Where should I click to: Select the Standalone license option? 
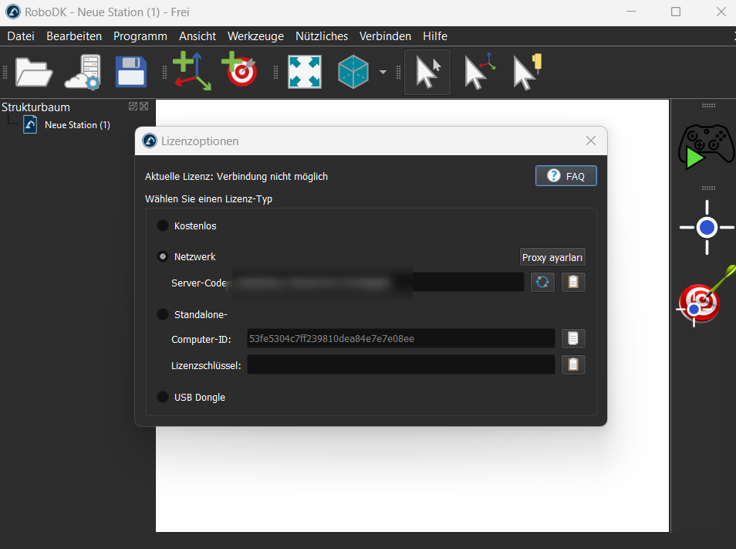tap(163, 314)
